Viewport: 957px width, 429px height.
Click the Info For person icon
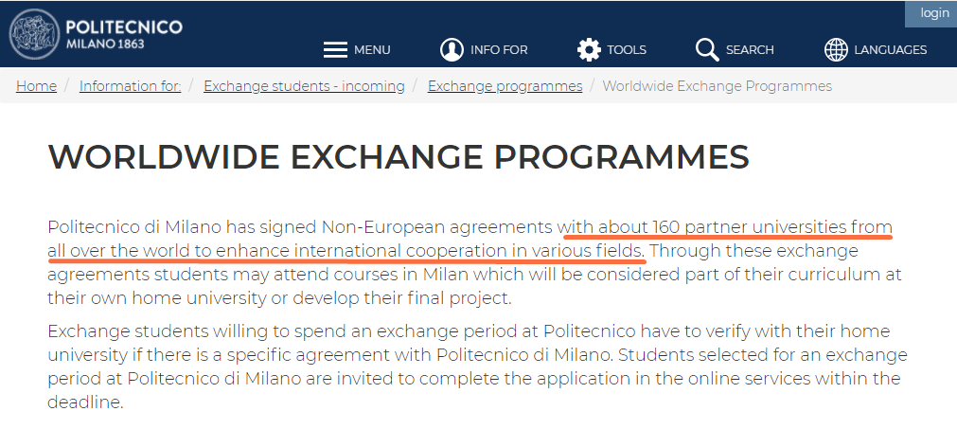pos(452,49)
